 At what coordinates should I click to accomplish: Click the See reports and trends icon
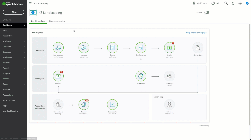click(112, 105)
